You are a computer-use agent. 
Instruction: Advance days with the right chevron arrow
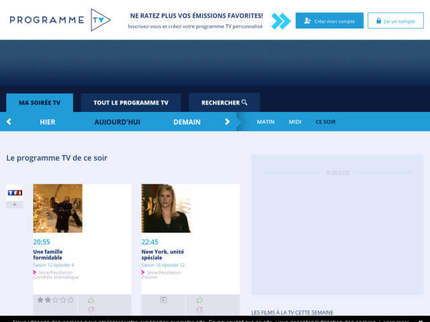(x=227, y=121)
